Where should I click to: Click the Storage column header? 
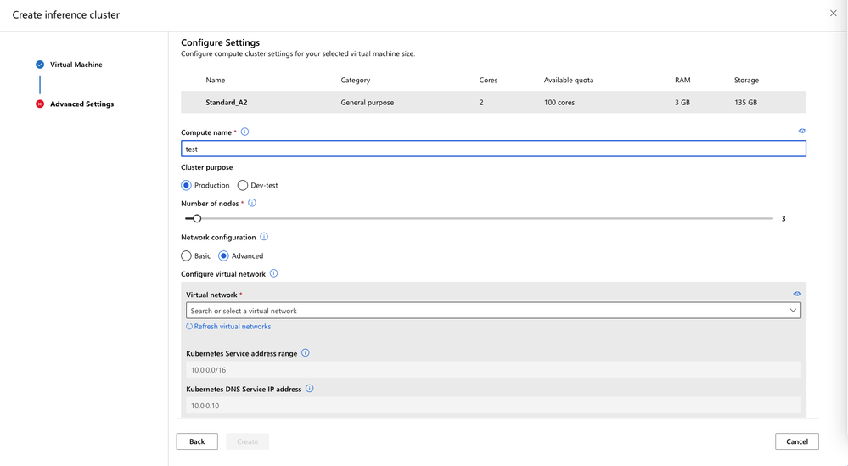[746, 80]
